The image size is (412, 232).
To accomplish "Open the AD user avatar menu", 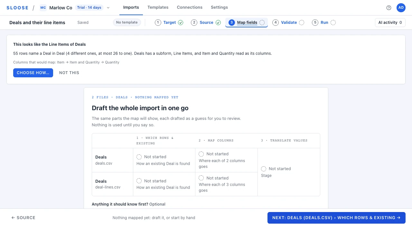I will [401, 8].
